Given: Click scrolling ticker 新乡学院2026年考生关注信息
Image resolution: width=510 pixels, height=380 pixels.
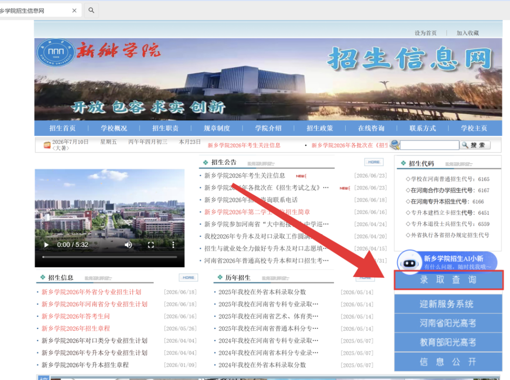Looking at the screenshot, I should tap(244, 145).
